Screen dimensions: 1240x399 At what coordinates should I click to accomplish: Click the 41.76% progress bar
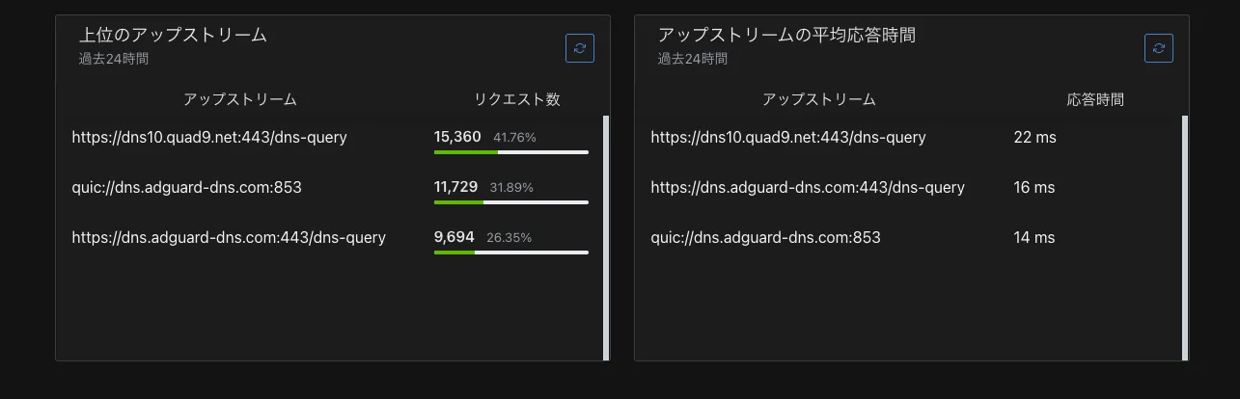point(511,152)
